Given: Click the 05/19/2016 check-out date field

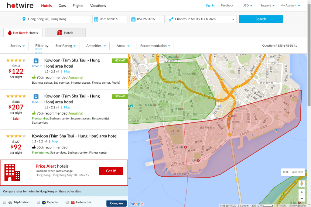Looking at the screenshot, I should [x=147, y=19].
